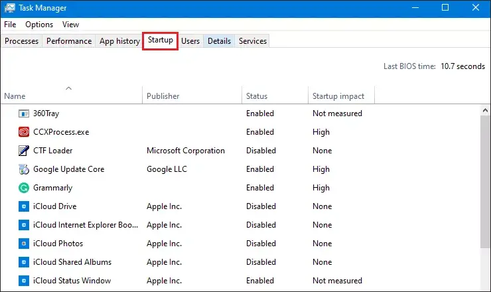This screenshot has height=292, width=491.
Task: Click the iCloud Shared Albums icon
Action: (x=24, y=262)
